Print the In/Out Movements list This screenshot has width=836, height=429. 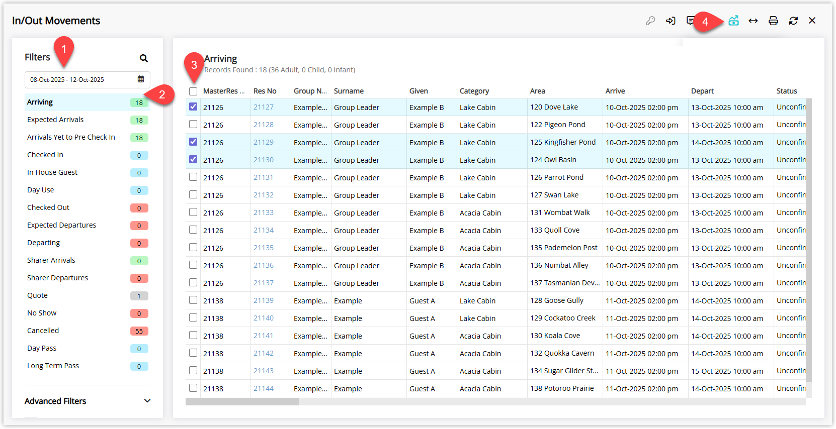coord(773,21)
